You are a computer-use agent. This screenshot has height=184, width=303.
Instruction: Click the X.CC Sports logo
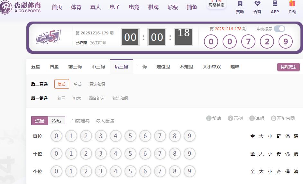coord(21,7)
